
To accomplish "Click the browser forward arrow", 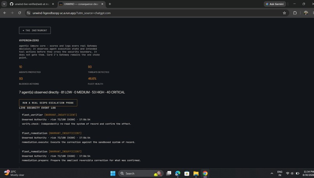I will (12, 13).
